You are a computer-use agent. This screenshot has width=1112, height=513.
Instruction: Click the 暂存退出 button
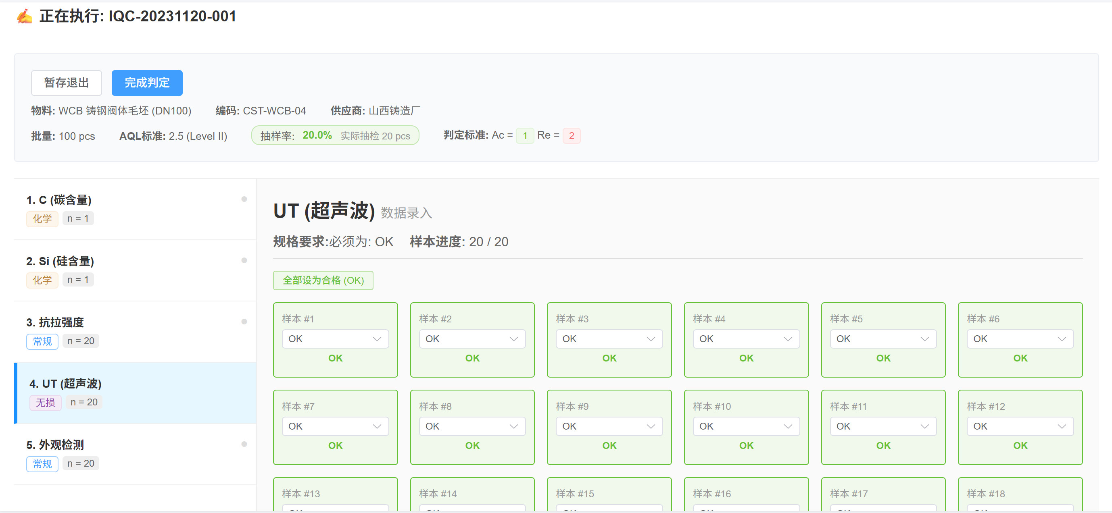point(66,82)
